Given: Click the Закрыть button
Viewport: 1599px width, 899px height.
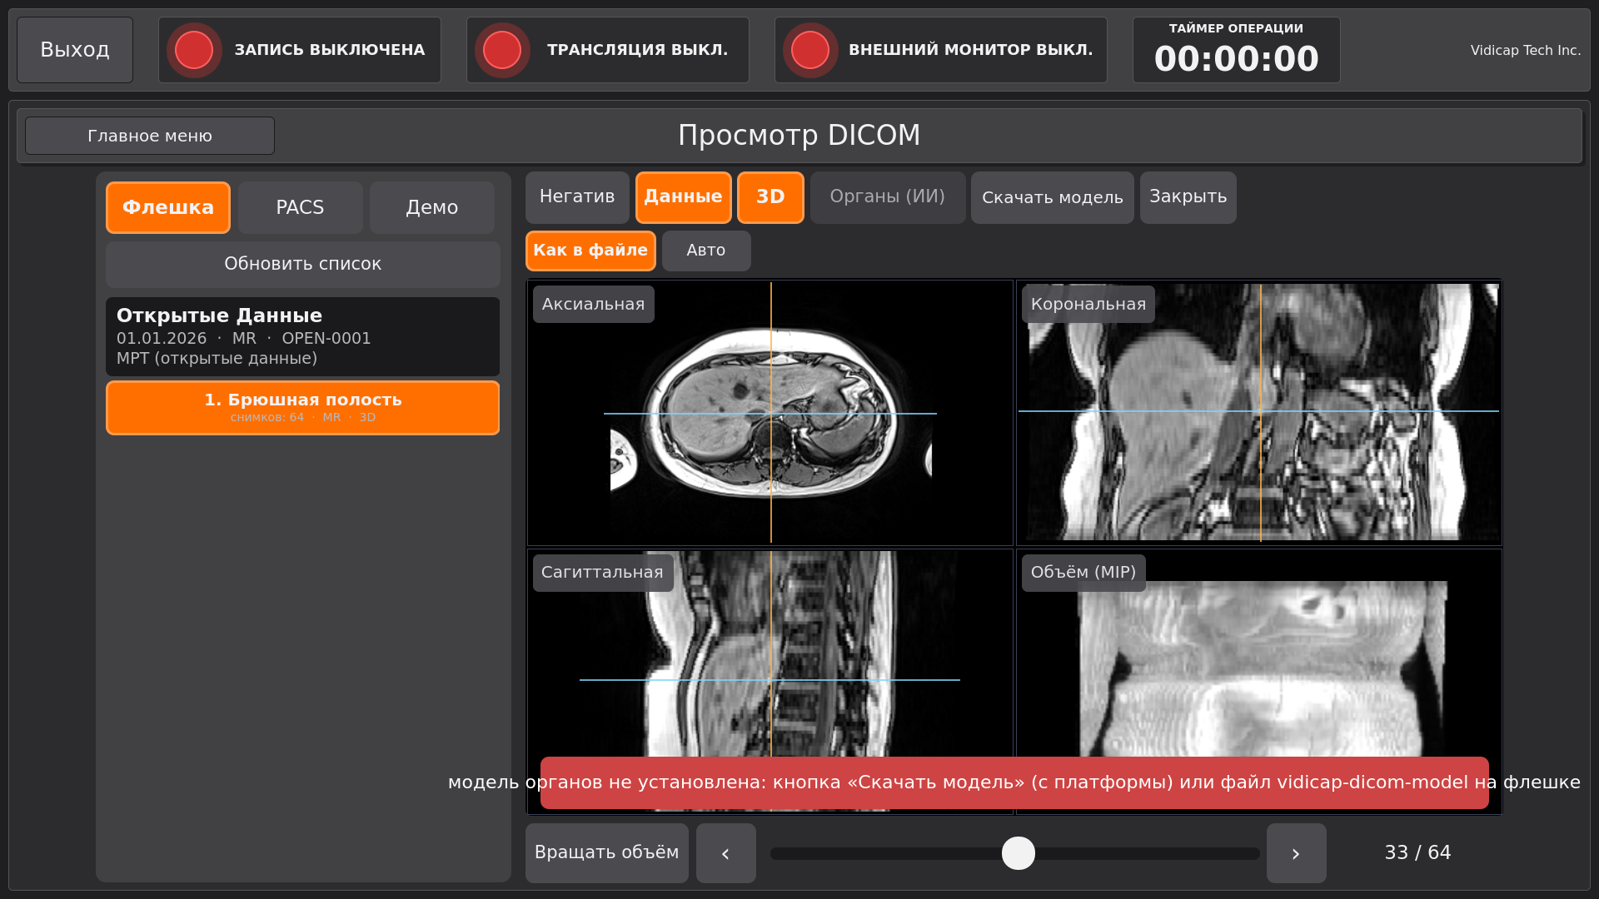Looking at the screenshot, I should click(x=1188, y=197).
